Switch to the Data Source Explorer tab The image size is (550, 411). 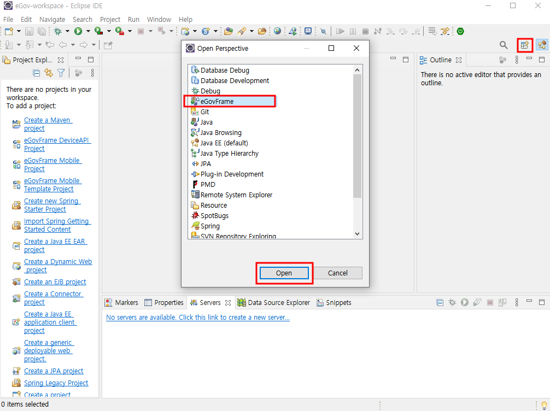coord(274,302)
